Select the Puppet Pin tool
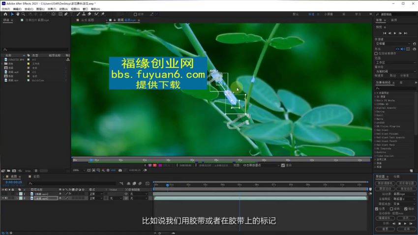418x235 pixels. (x=103, y=14)
